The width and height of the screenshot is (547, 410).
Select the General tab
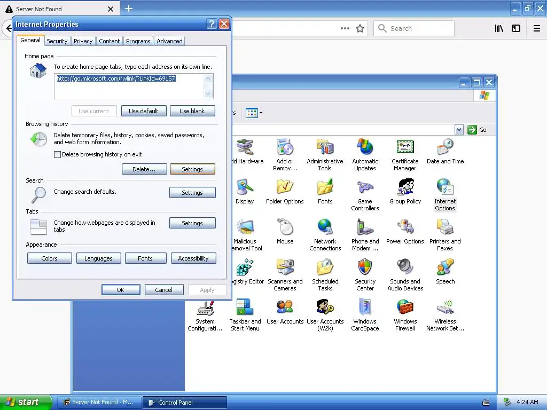(x=30, y=40)
